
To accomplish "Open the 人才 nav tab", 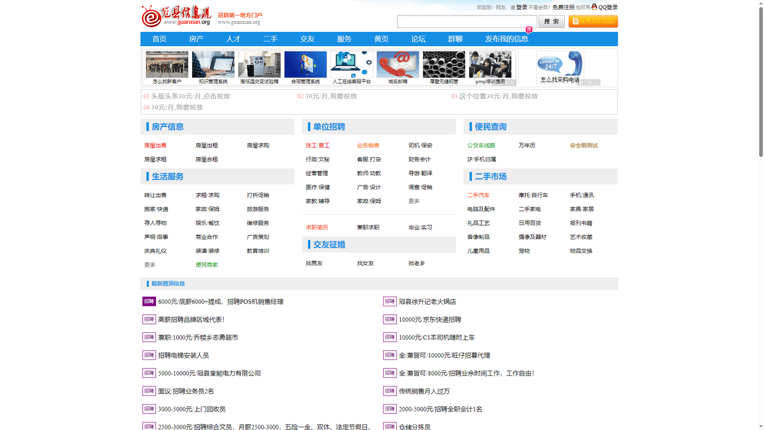I will (x=233, y=39).
